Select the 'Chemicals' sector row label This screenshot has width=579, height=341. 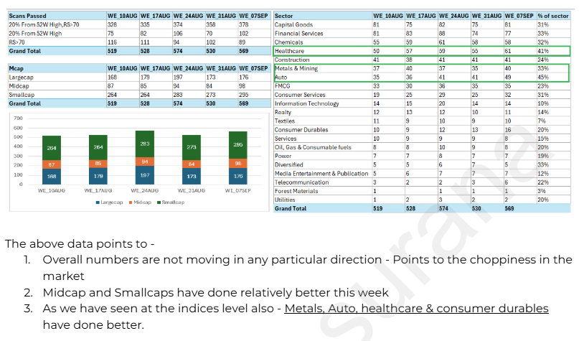(x=288, y=42)
